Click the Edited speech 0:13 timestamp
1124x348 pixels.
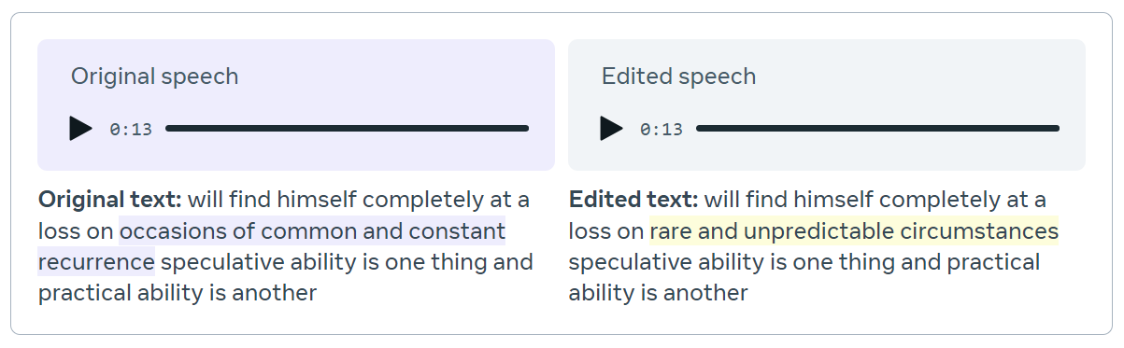tap(662, 129)
